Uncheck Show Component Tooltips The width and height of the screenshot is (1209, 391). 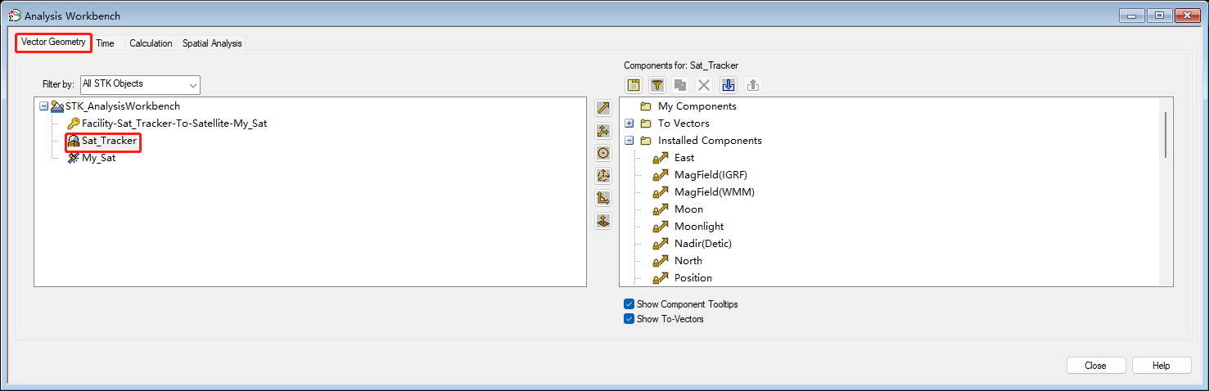629,304
